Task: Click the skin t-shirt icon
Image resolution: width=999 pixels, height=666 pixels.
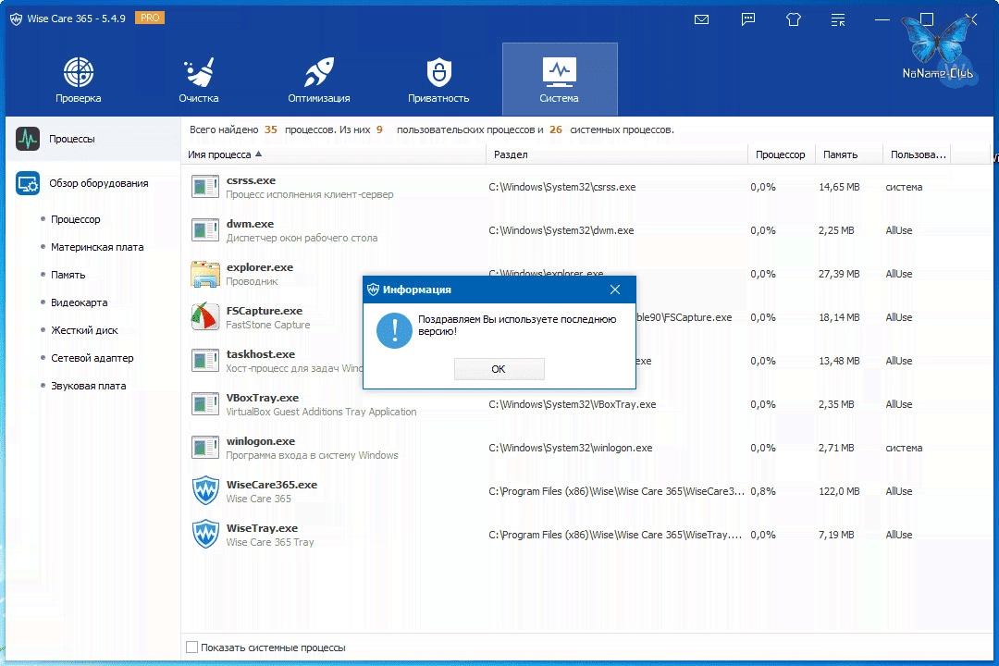Action: pos(794,19)
